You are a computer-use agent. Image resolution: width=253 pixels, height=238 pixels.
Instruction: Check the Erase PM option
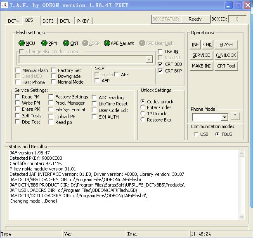[x=17, y=109]
